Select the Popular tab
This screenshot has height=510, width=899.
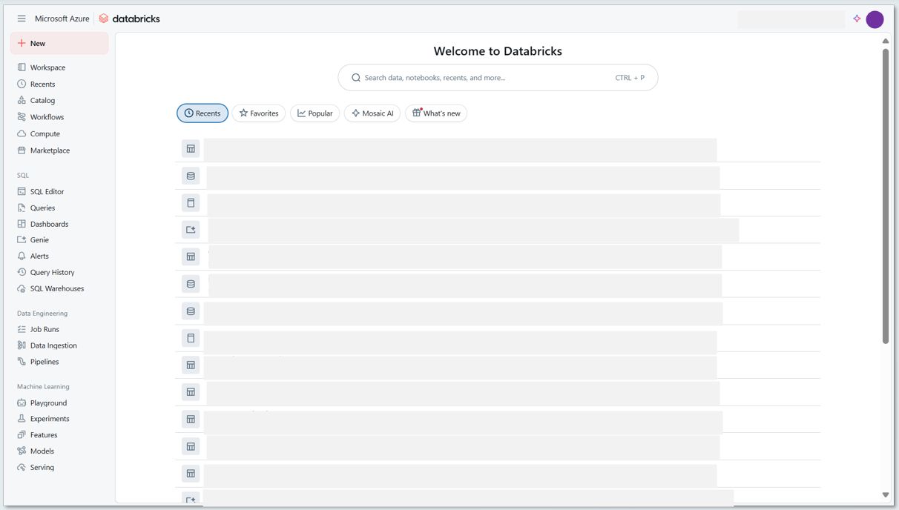[x=315, y=113]
